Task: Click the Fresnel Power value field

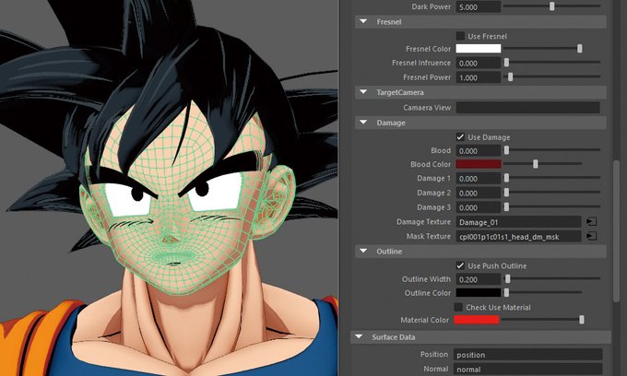Action: click(x=479, y=77)
